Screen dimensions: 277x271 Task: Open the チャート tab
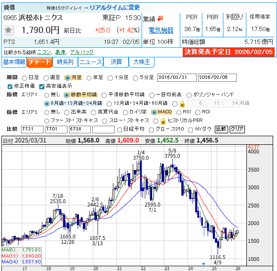(x=40, y=62)
